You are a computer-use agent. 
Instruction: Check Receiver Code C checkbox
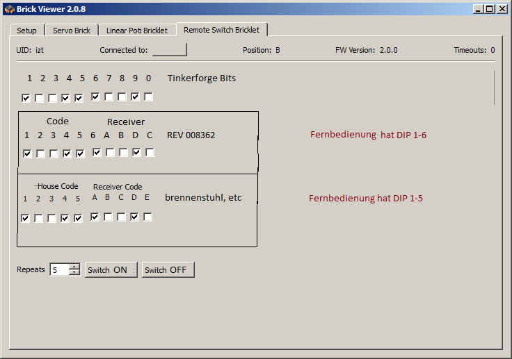click(x=121, y=217)
